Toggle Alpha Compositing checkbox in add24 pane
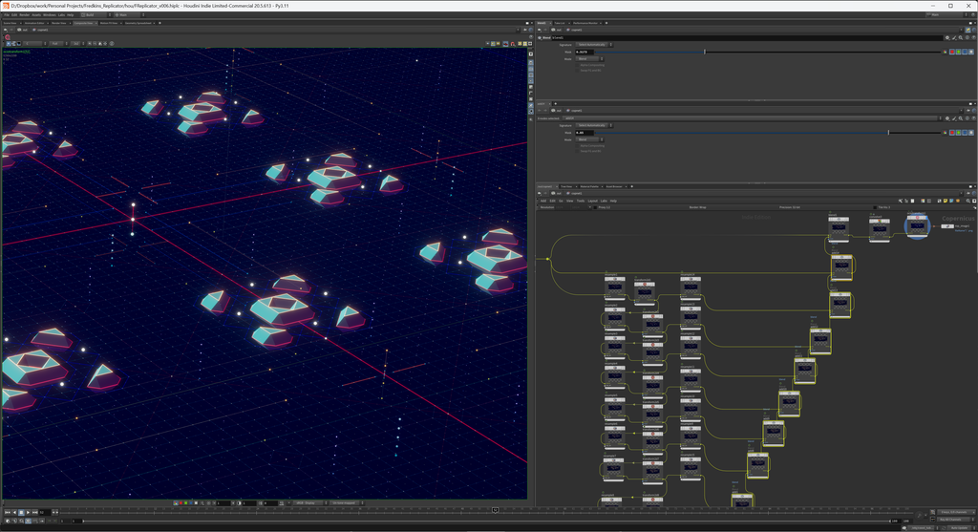The height and width of the screenshot is (532, 978). click(578, 146)
